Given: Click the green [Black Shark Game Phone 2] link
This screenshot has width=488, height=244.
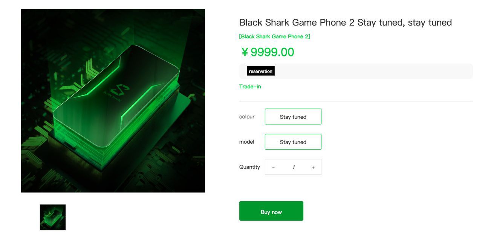Looking at the screenshot, I should point(274,36).
